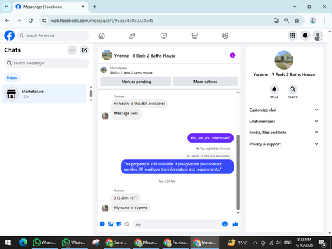332x249 pixels.
Task: Focus the Search Messenger field
Action: 46,63
